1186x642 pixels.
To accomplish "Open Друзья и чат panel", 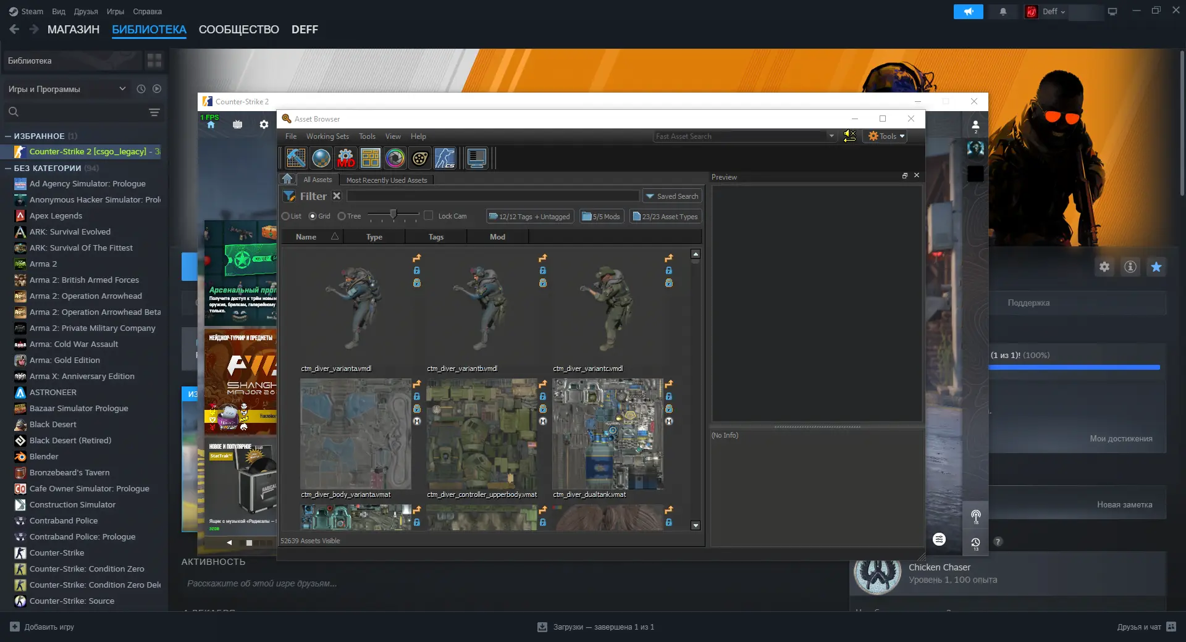I will point(1146,627).
